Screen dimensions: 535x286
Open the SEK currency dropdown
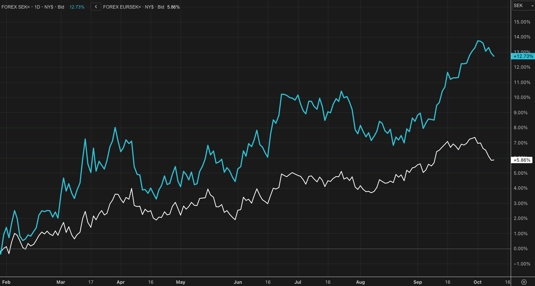tap(523, 6)
